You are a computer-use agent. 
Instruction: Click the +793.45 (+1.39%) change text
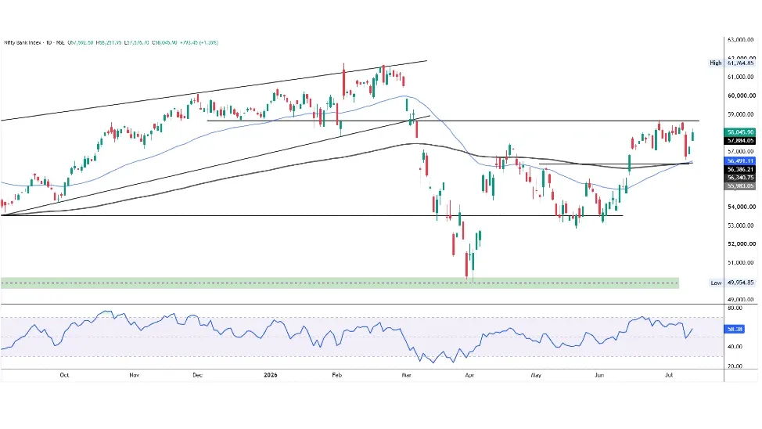[199, 43]
